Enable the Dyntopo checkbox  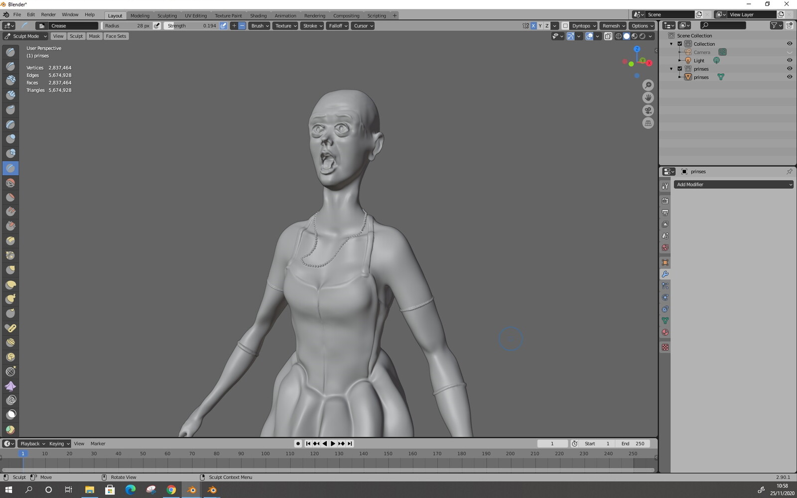[565, 26]
